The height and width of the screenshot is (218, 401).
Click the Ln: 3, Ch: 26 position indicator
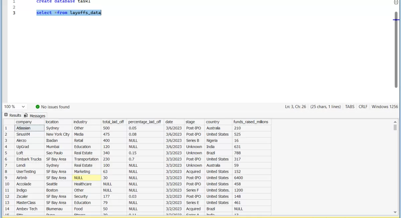tap(295, 107)
